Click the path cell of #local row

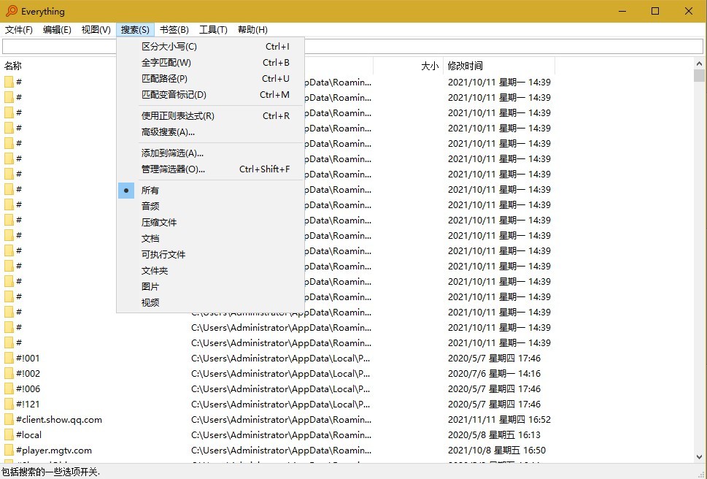[282, 434]
